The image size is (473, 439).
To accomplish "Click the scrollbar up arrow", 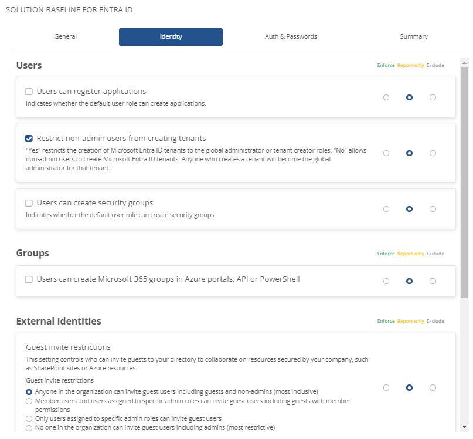I will click(464, 63).
